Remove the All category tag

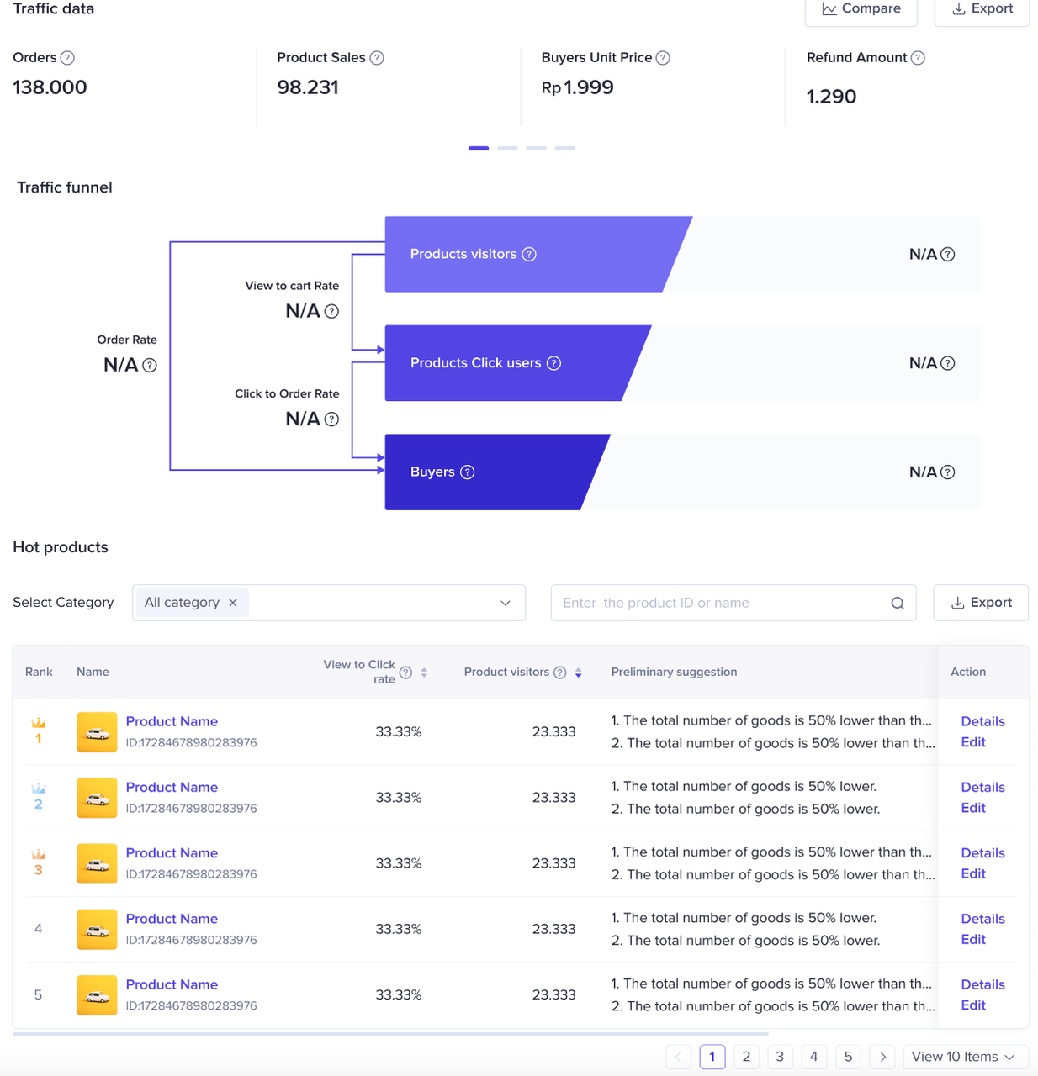(233, 603)
